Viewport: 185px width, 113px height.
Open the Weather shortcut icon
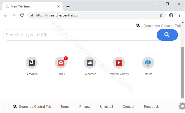pos(90,63)
